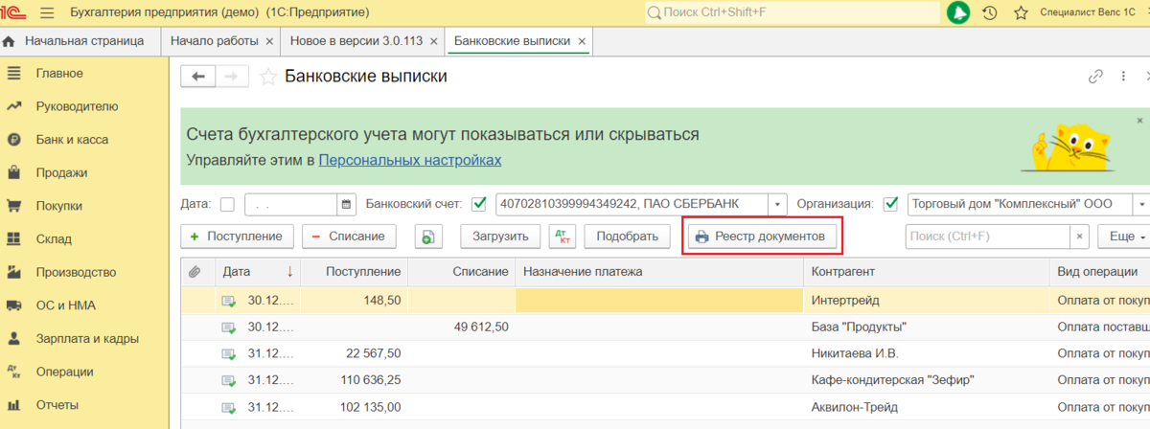Click attachment paperclip column header

click(x=195, y=272)
